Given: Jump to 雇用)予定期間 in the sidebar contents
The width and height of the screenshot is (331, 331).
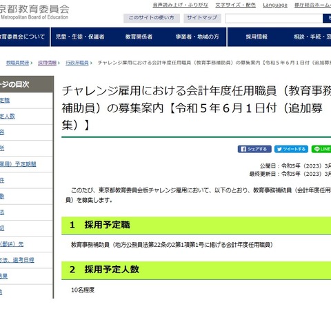Looking at the screenshot, I should click(x=18, y=164).
